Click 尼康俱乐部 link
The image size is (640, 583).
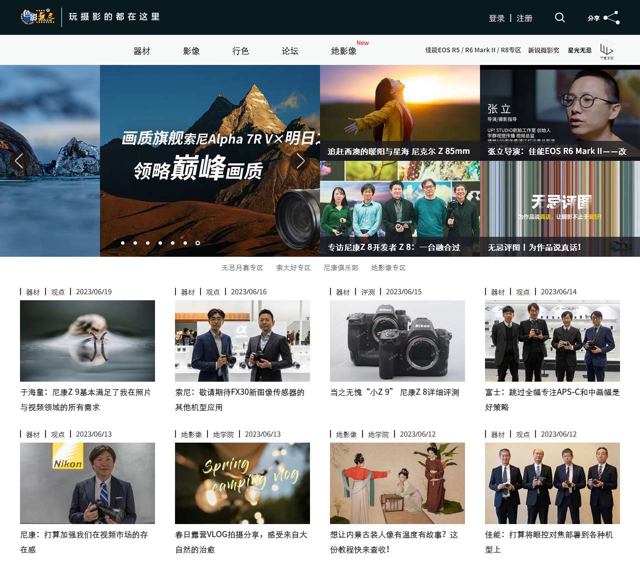pos(341,268)
